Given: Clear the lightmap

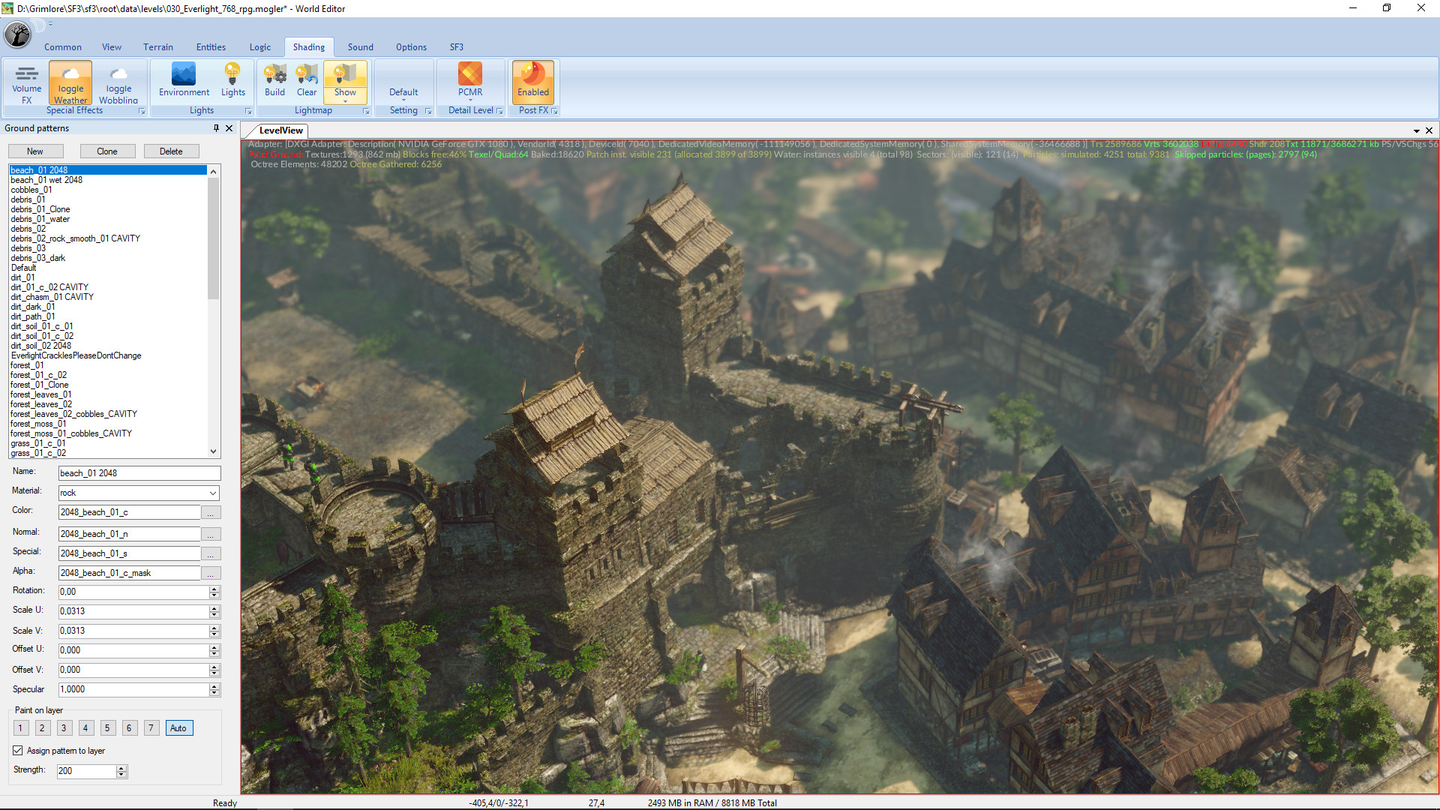Looking at the screenshot, I should (x=306, y=79).
